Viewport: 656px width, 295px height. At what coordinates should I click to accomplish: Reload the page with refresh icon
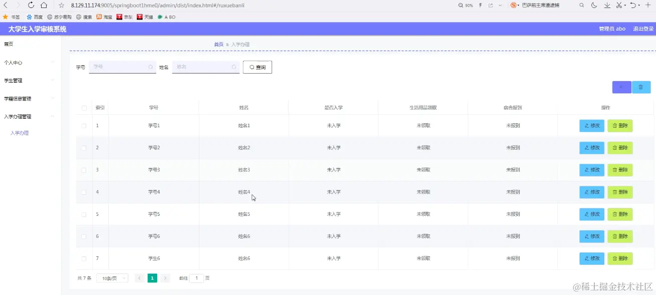tap(31, 5)
